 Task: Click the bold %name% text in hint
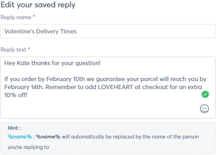pos(48,137)
